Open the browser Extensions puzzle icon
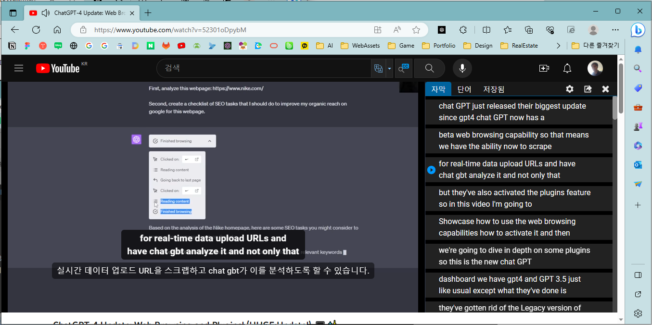Image resolution: width=652 pixels, height=325 pixels. [x=463, y=30]
